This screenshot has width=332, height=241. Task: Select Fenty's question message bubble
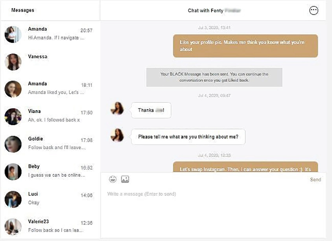(189, 137)
